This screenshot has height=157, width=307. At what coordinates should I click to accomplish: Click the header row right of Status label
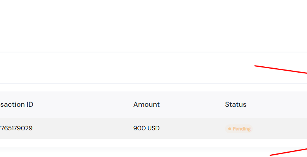click(276, 104)
